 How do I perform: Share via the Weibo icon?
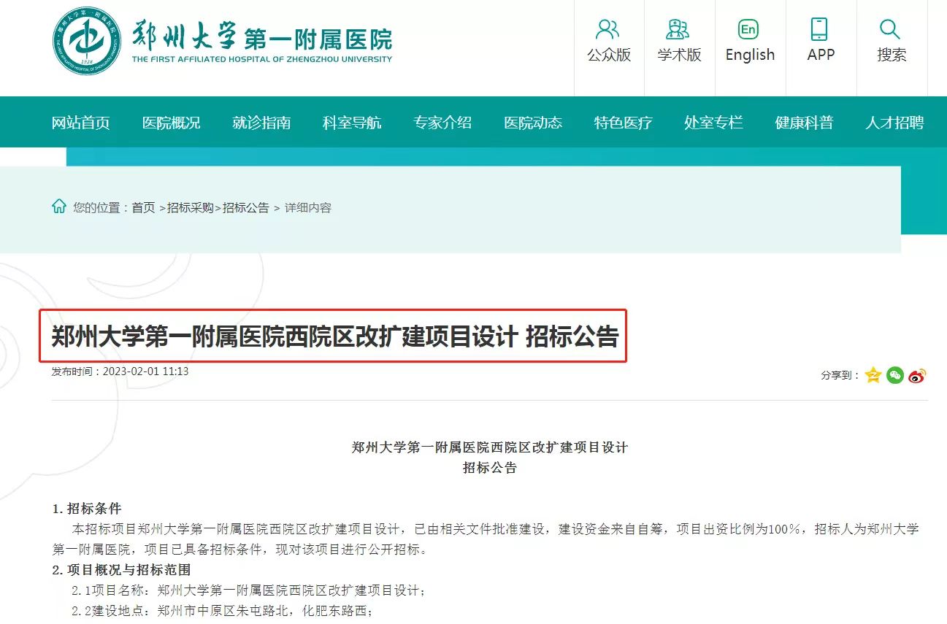(917, 375)
